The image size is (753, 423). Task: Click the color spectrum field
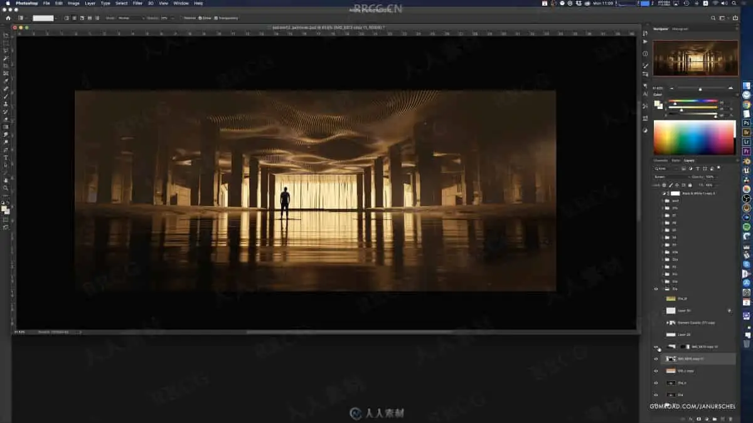[694, 137]
